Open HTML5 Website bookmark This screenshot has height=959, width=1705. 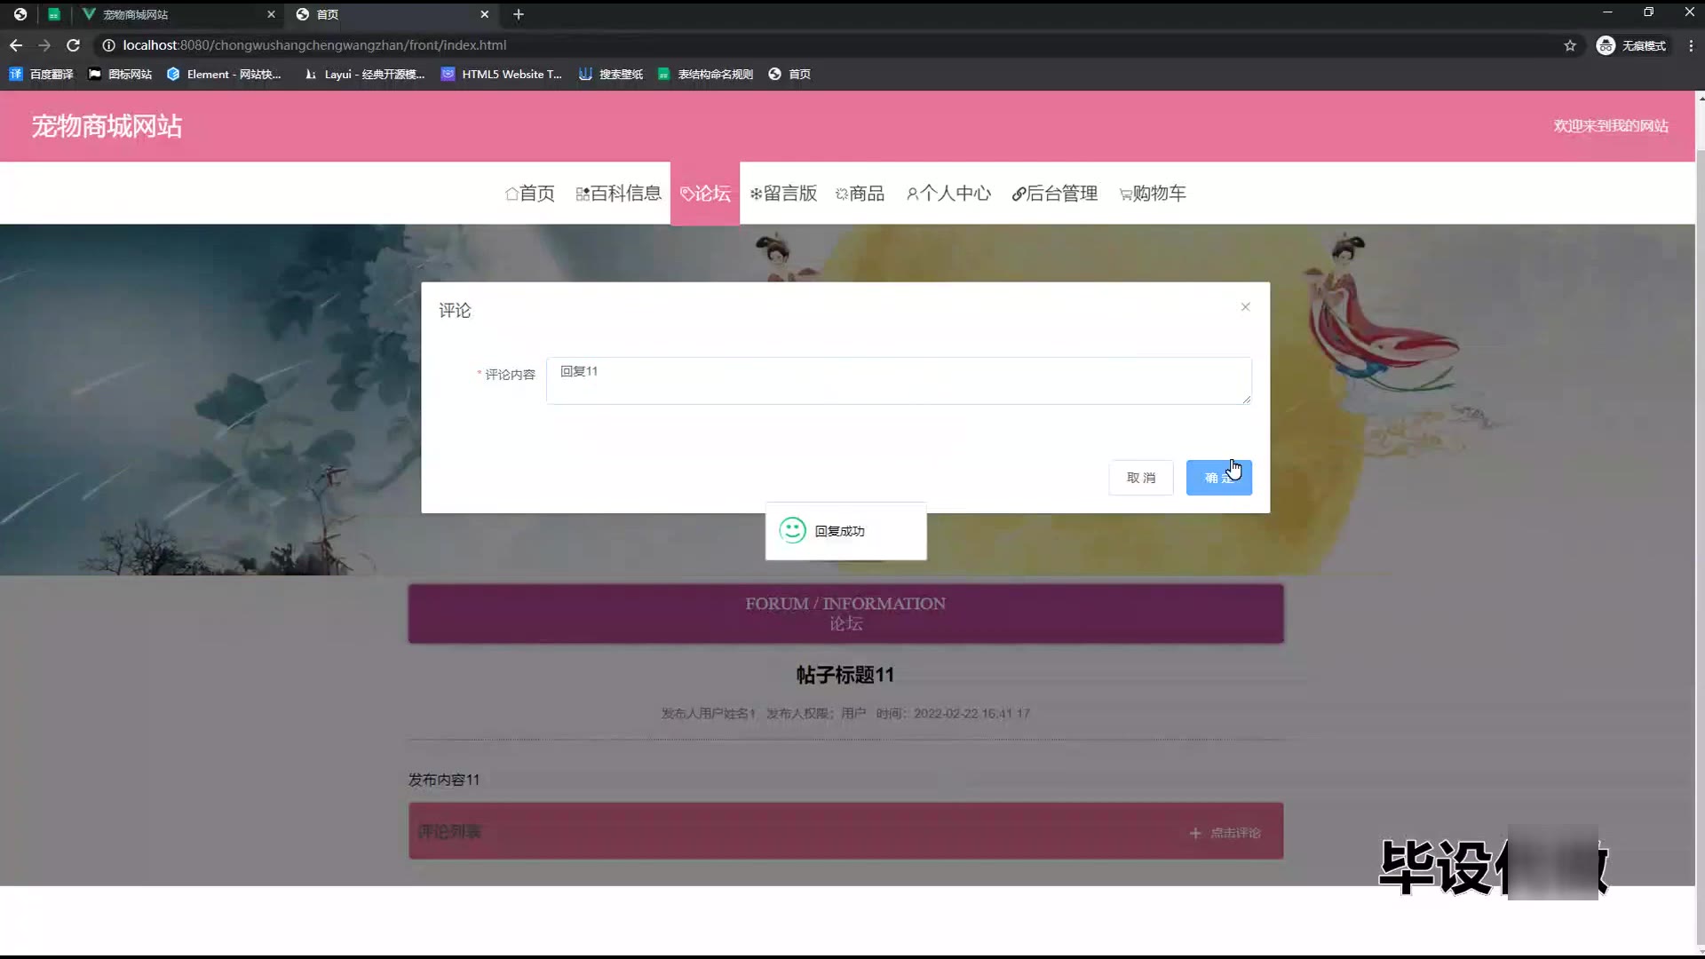tap(502, 75)
